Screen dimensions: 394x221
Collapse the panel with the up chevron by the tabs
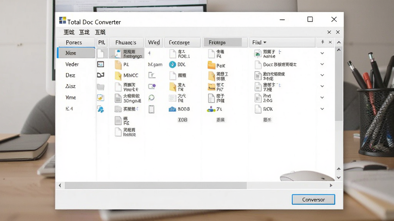click(x=339, y=42)
